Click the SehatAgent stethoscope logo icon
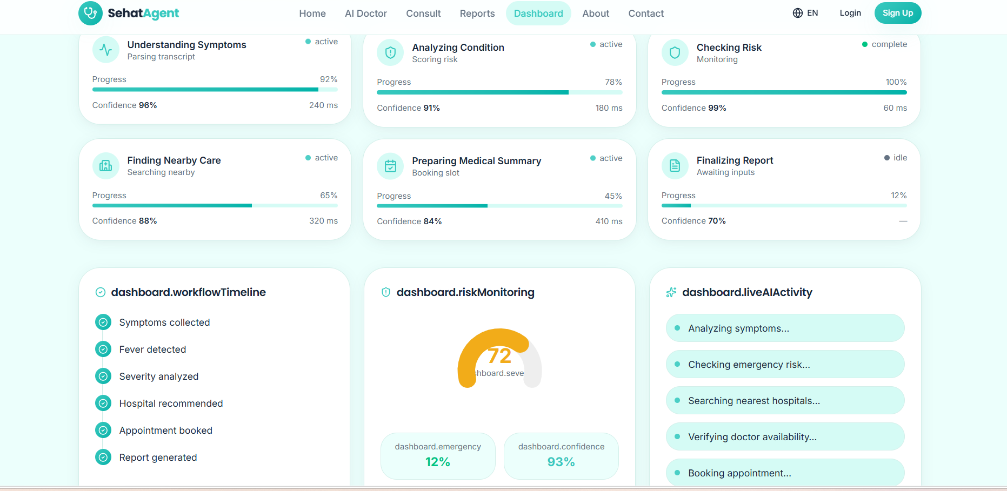 90,13
